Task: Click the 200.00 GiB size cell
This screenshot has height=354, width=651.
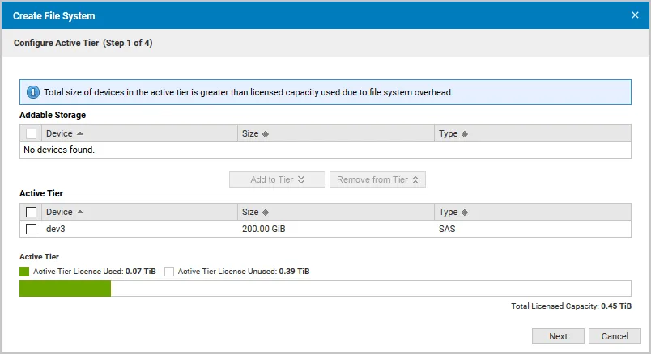Action: click(x=264, y=229)
